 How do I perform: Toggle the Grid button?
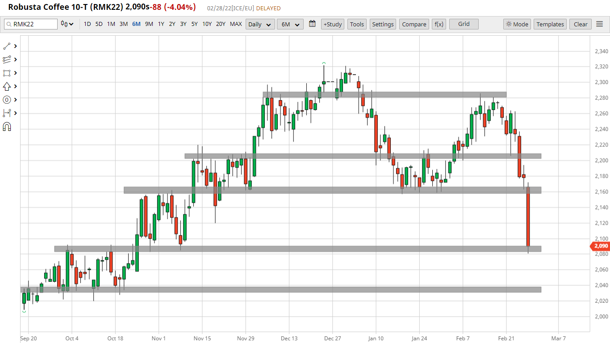(464, 24)
